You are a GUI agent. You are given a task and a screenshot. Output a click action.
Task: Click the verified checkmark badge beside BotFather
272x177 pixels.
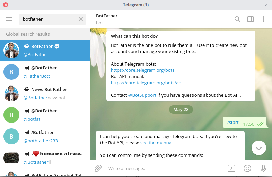coord(57,46)
